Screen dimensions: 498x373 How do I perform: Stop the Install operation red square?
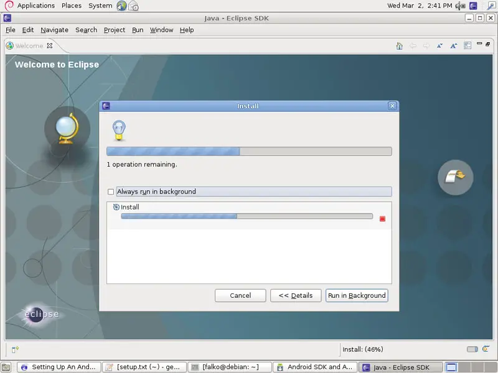coord(382,219)
